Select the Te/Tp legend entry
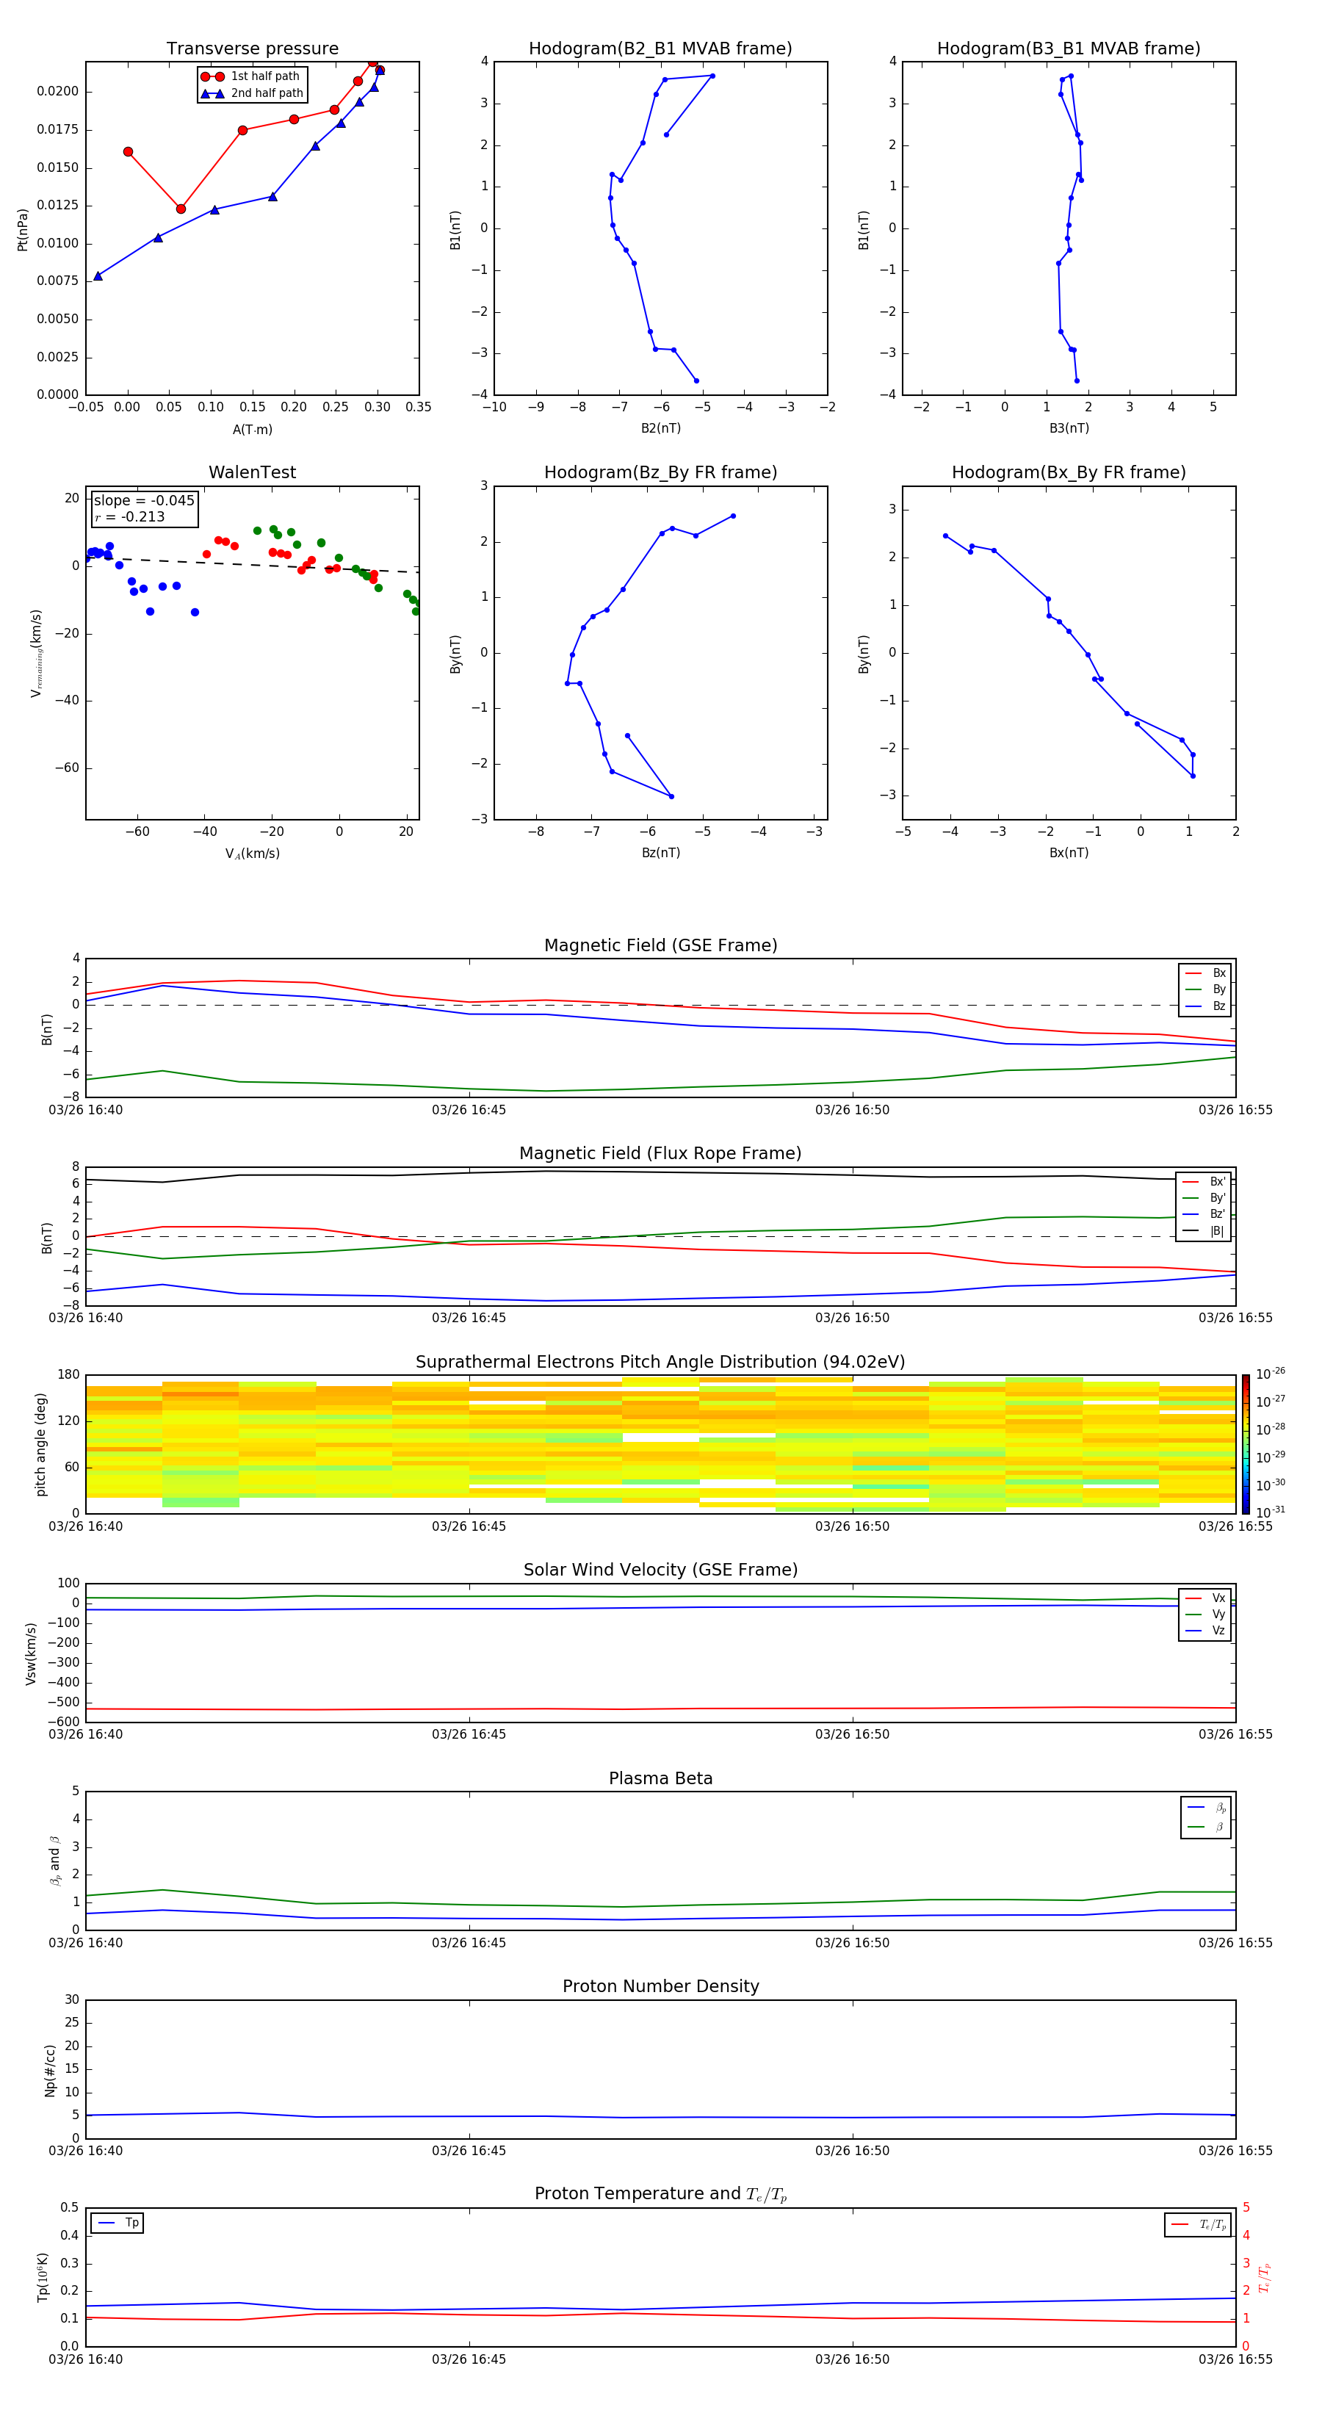This screenshot has height=2424, width=1322. pos(1199,2224)
